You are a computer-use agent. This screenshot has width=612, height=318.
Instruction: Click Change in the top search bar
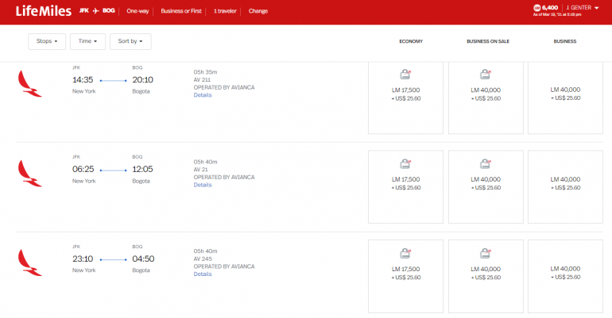click(258, 12)
